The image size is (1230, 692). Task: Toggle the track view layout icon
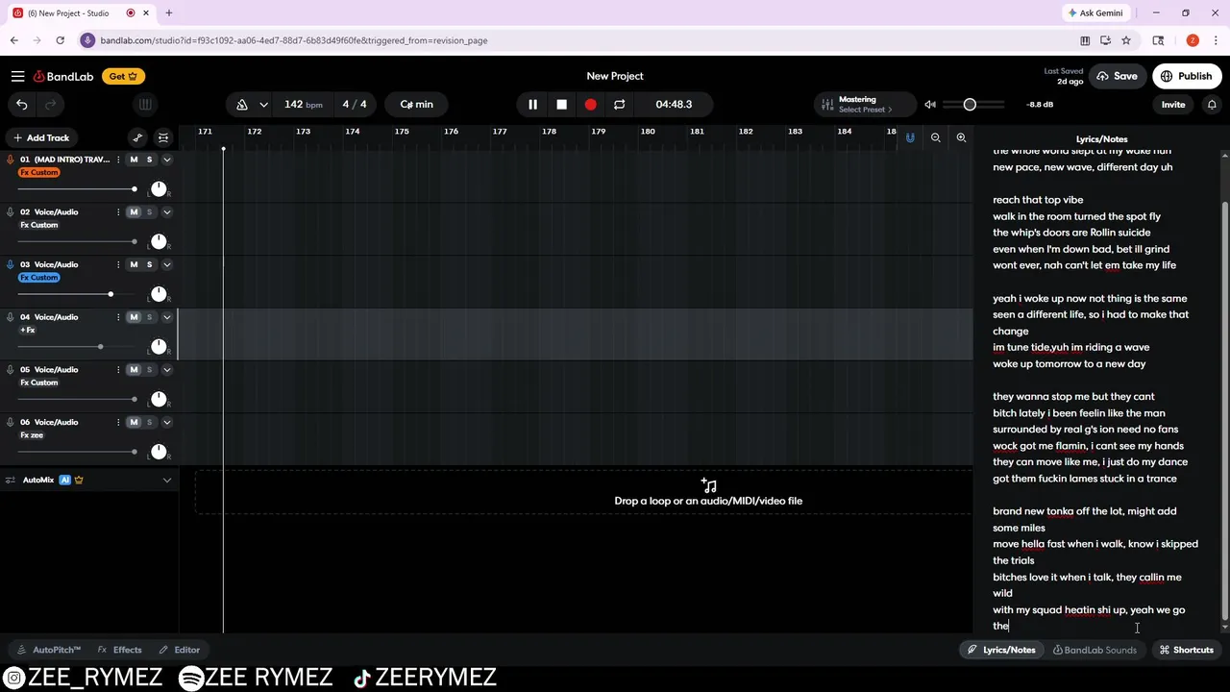tap(163, 137)
